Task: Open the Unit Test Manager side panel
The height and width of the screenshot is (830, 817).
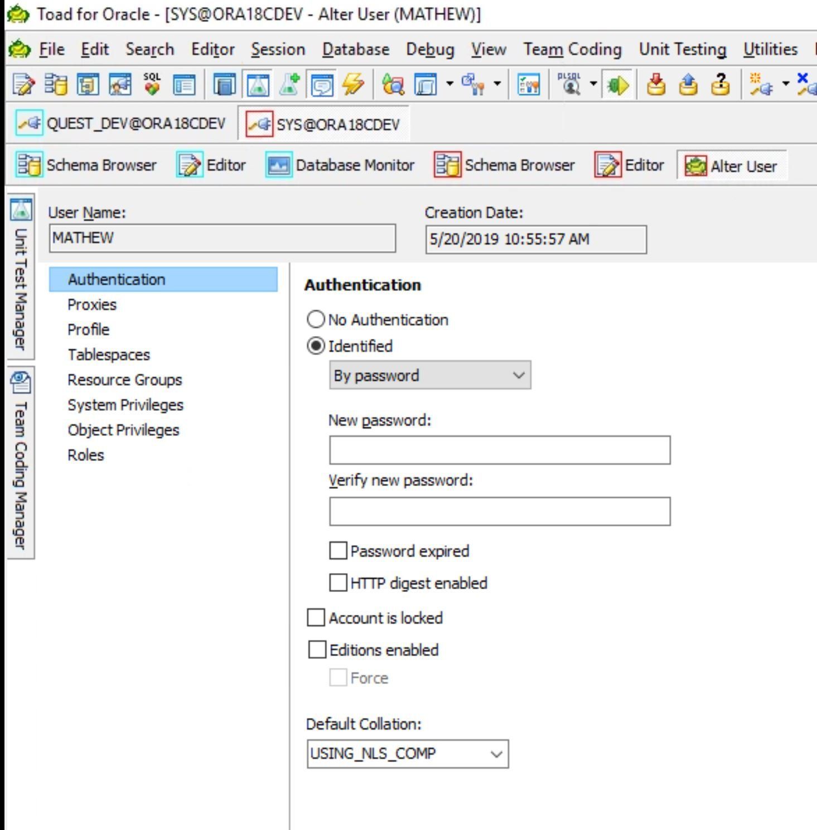Action: pyautogui.click(x=20, y=275)
